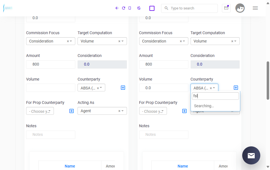Add new For Prop Counterparty in right panel
This screenshot has width=270, height=170.
coord(184,111)
